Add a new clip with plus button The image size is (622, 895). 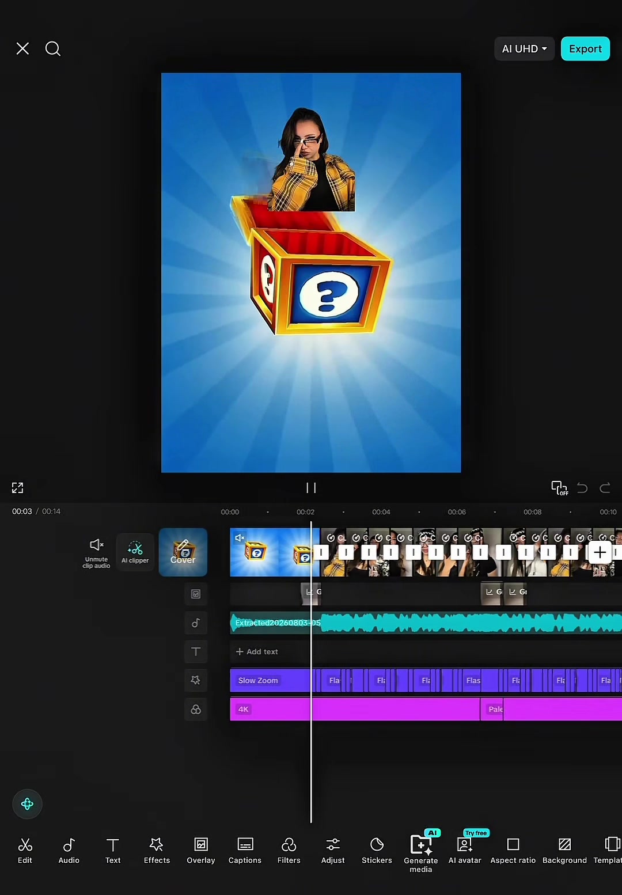(x=600, y=552)
